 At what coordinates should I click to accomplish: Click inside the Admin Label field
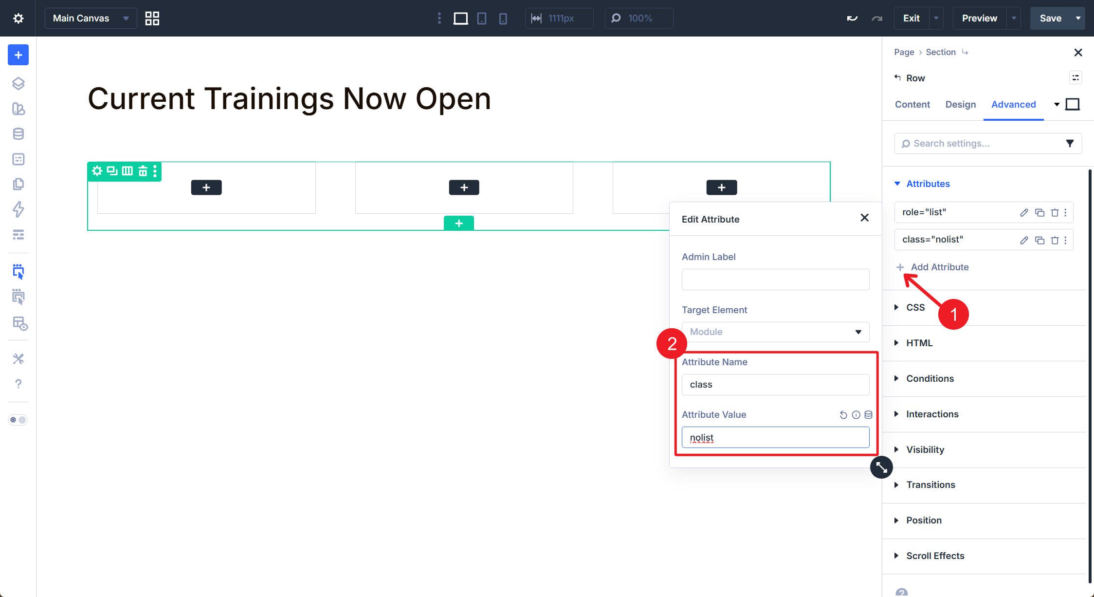(x=775, y=279)
